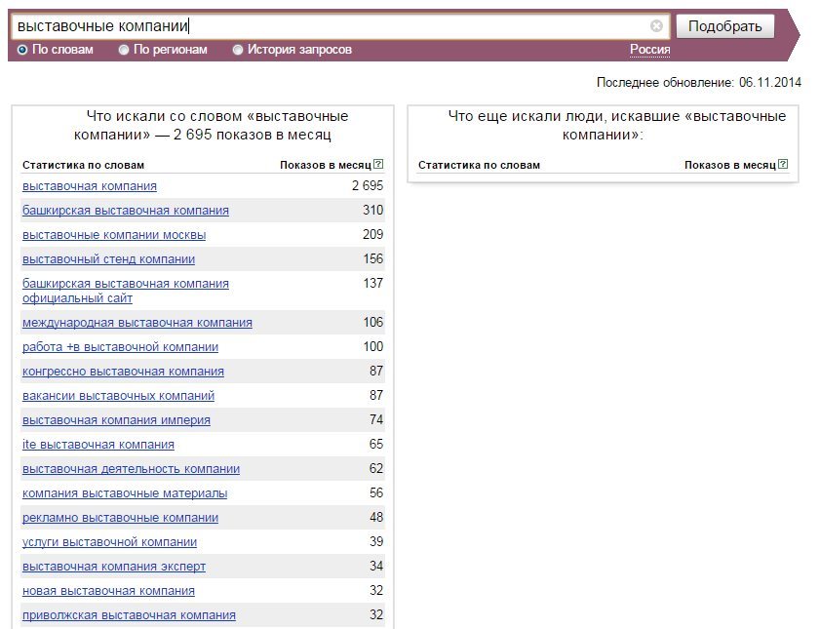Open 'услуги выставочной компании' link

click(x=110, y=541)
